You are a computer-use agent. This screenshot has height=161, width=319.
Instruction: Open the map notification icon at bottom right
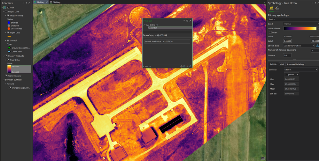tap(263, 158)
